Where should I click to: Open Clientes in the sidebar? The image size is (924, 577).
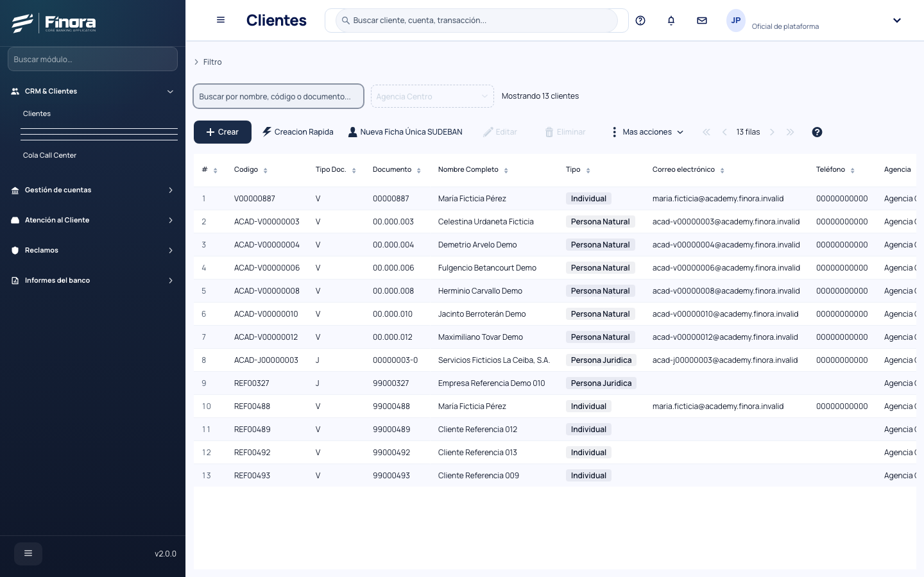(x=37, y=113)
